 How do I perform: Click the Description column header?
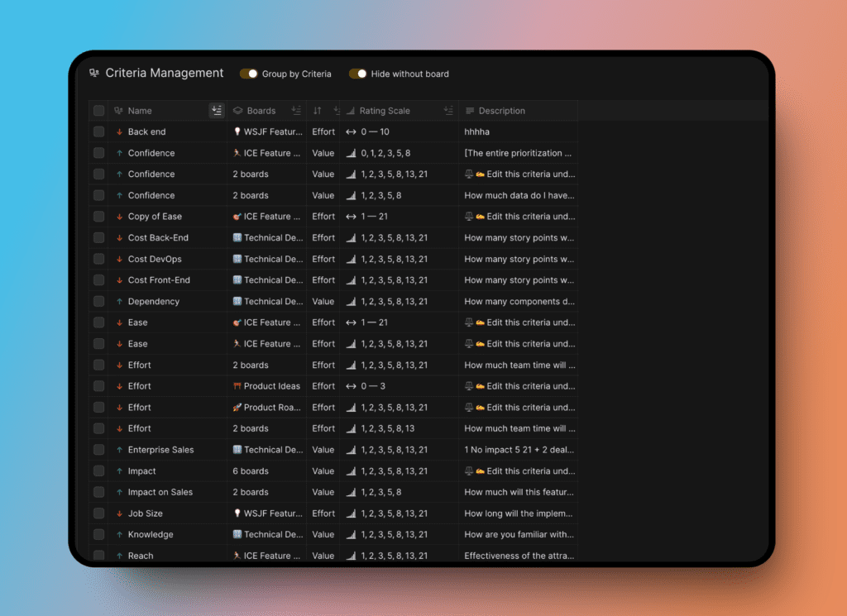point(501,111)
